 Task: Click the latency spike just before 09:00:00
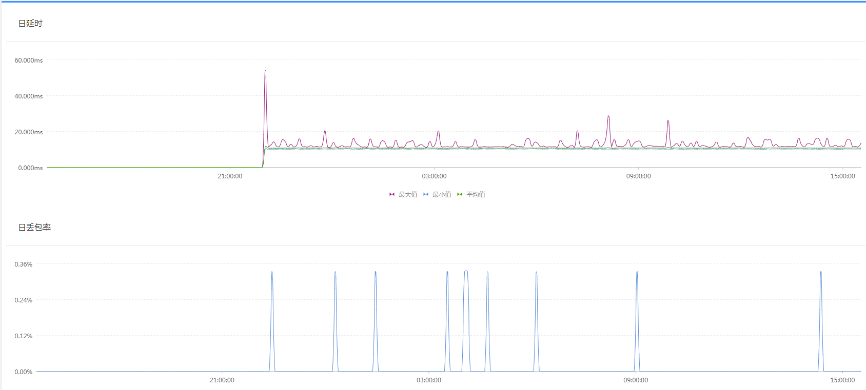(608, 116)
